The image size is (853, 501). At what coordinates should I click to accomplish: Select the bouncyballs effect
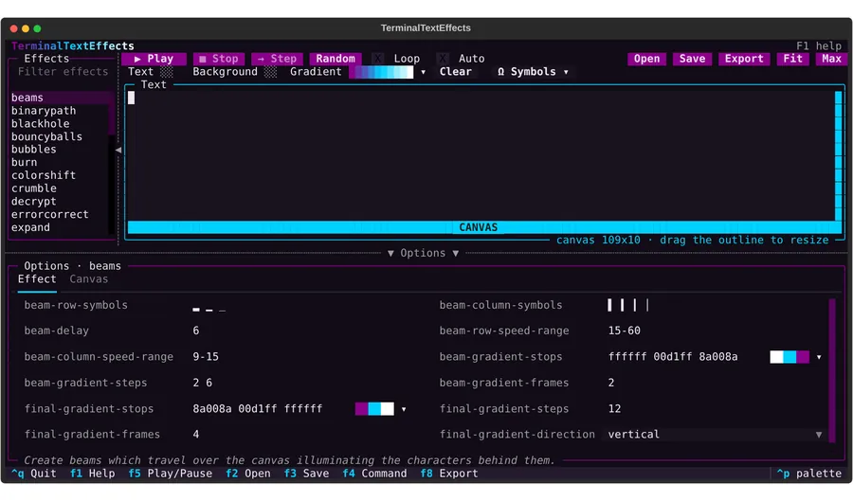[x=60, y=137]
